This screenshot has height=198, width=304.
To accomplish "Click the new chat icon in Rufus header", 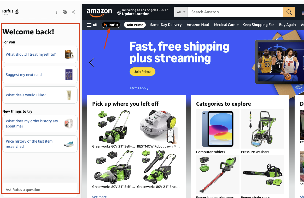I will [x=65, y=12].
